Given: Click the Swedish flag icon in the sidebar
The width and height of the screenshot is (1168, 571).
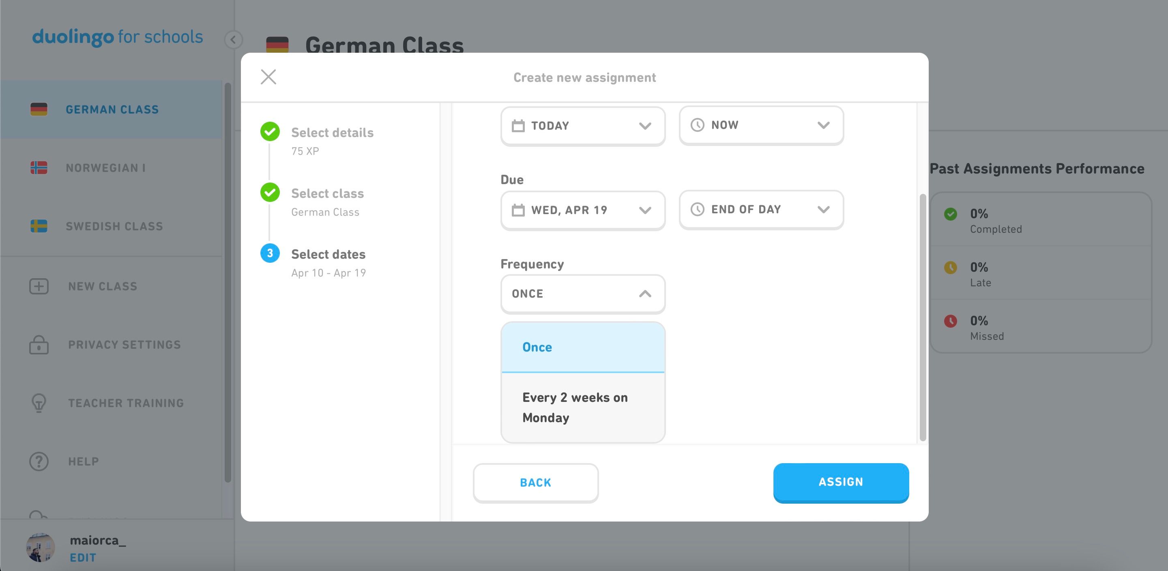Looking at the screenshot, I should [39, 225].
